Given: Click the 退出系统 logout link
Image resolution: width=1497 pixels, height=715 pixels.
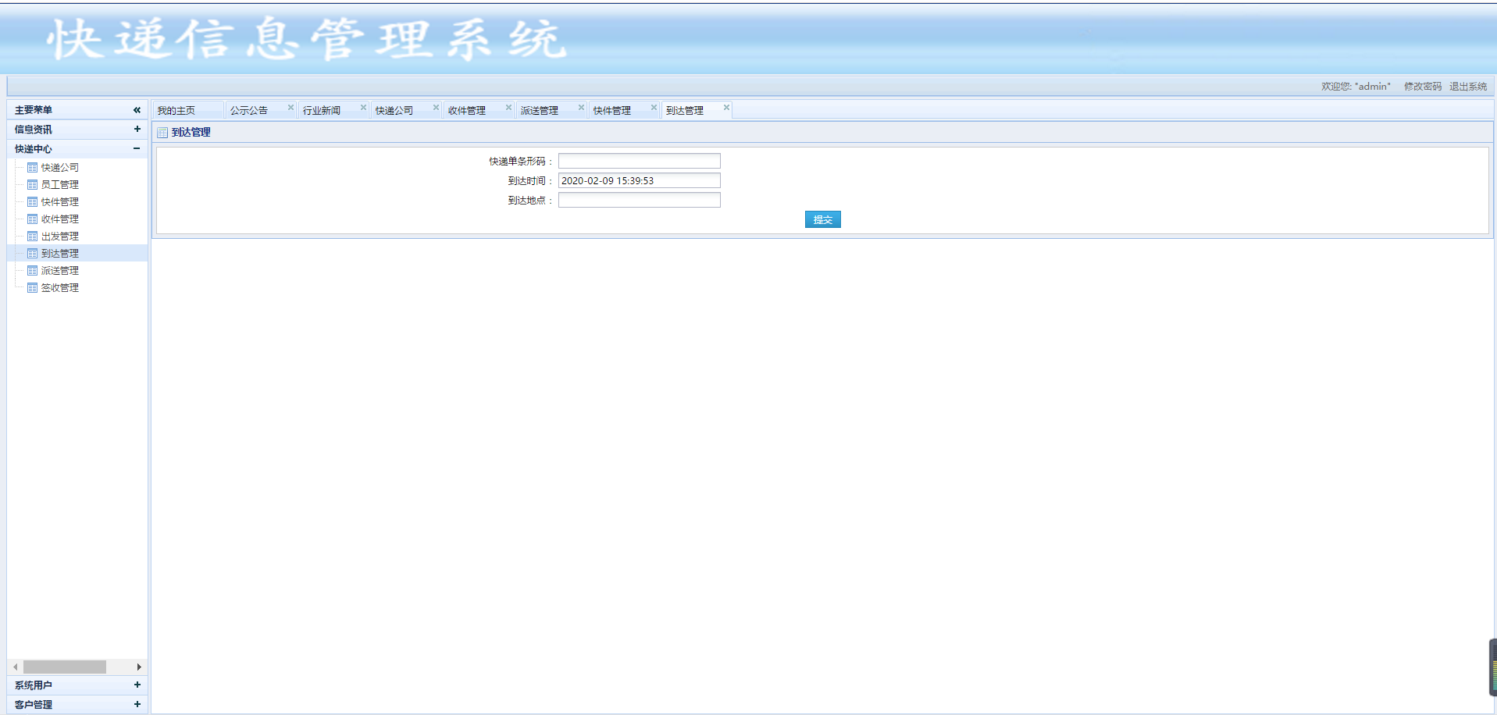Looking at the screenshot, I should pos(1468,87).
